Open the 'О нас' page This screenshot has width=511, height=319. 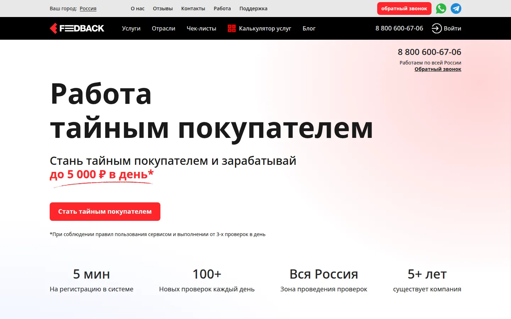tap(138, 9)
